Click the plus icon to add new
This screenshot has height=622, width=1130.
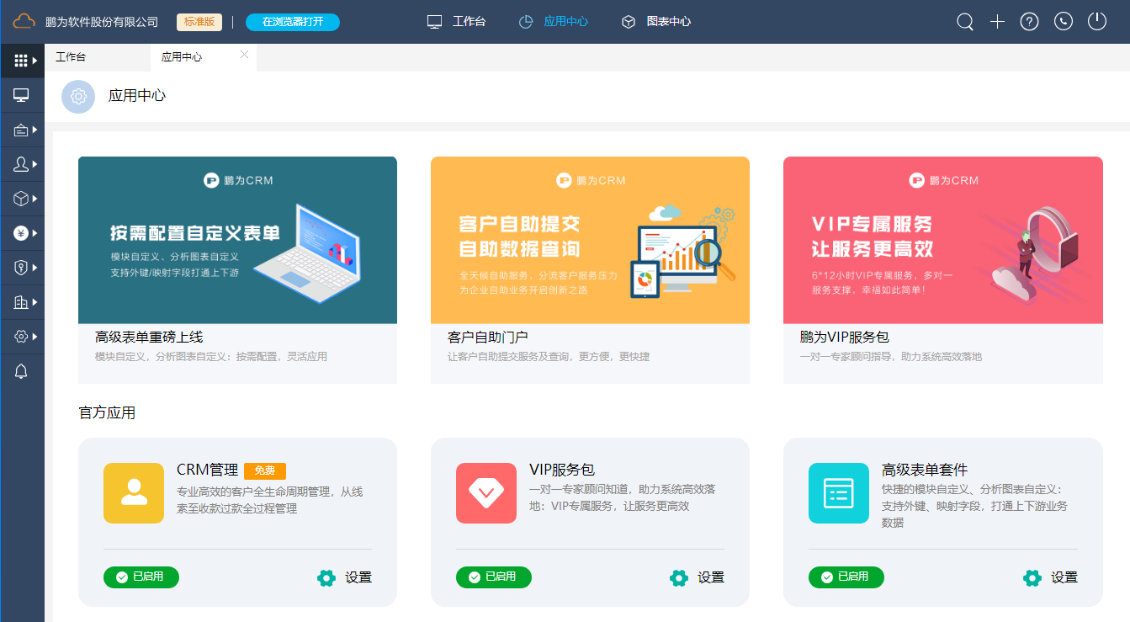coord(997,22)
